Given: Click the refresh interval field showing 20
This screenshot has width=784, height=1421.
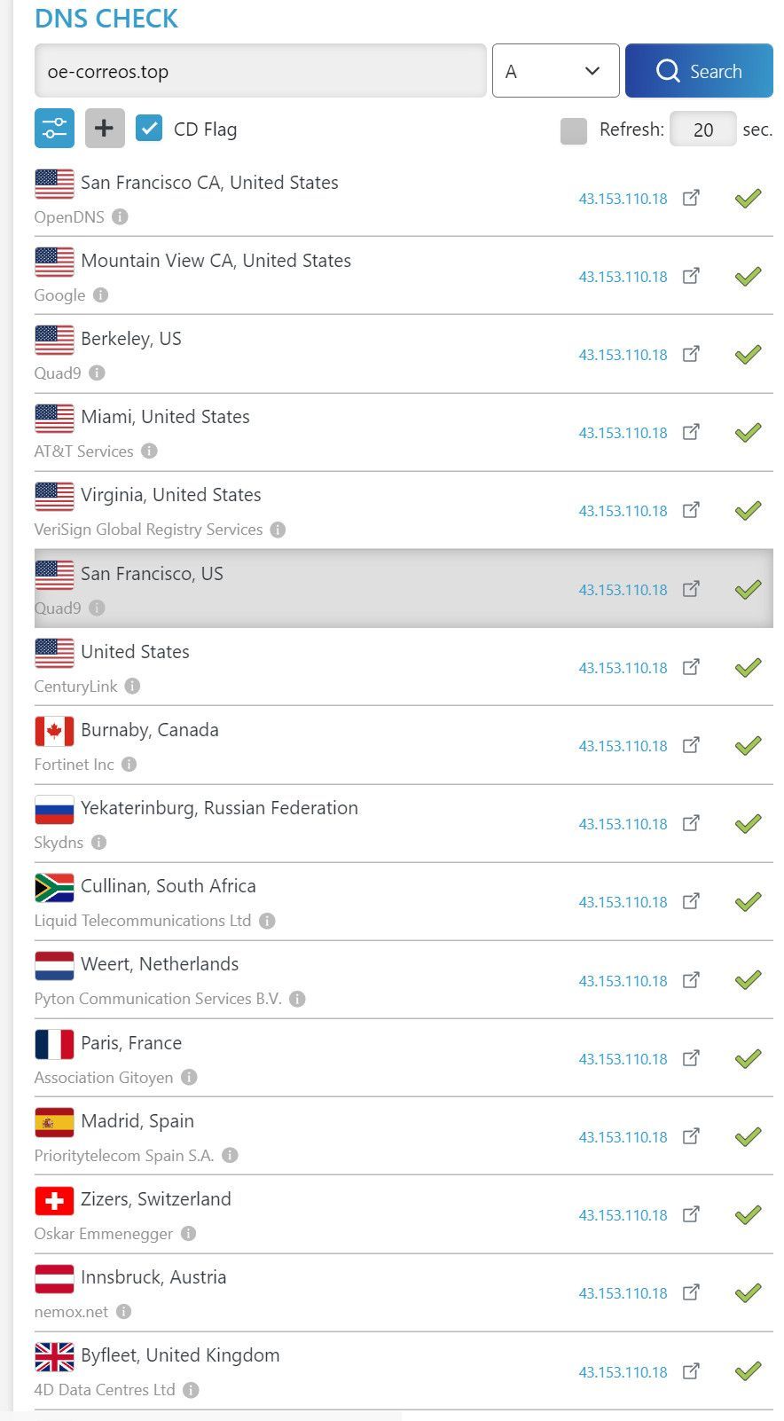Looking at the screenshot, I should [703, 130].
